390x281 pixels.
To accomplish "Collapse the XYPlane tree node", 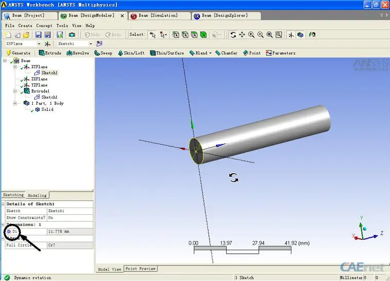I will pyautogui.click(x=15, y=67).
